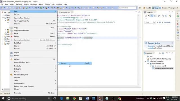Switch to the Java perspective button

[155, 8]
